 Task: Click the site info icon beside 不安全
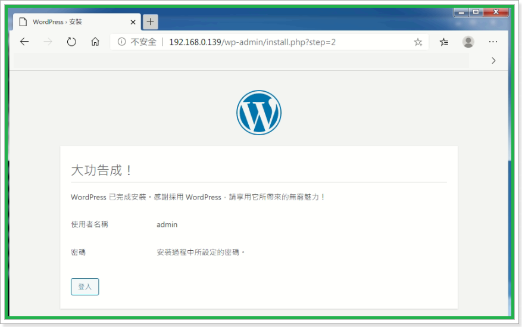pyautogui.click(x=122, y=42)
